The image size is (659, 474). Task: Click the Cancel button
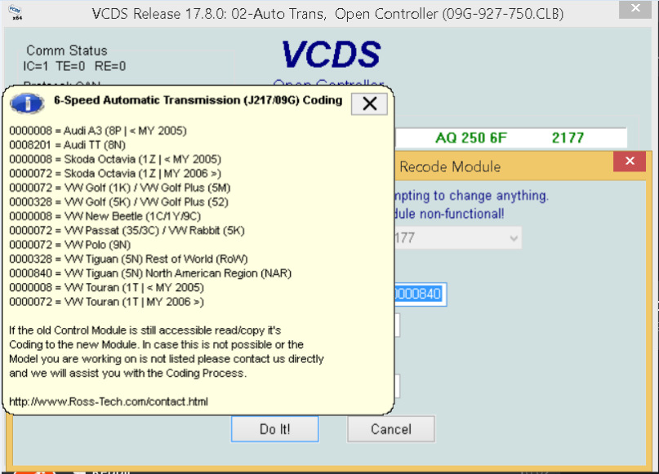[x=391, y=429]
